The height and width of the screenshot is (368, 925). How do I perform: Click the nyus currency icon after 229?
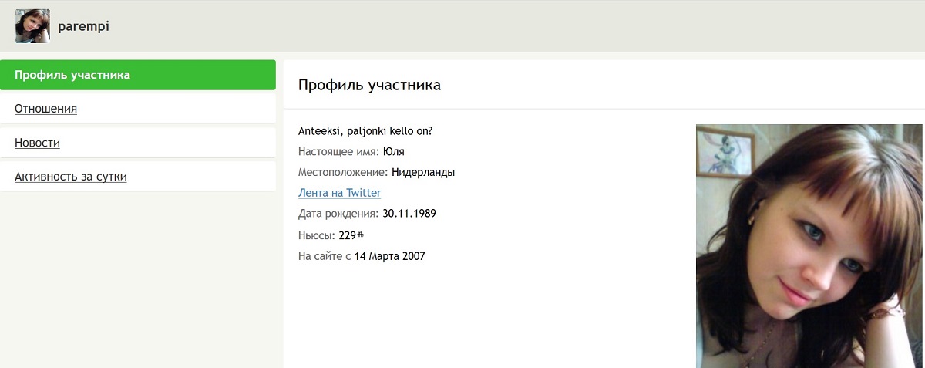[x=360, y=235]
